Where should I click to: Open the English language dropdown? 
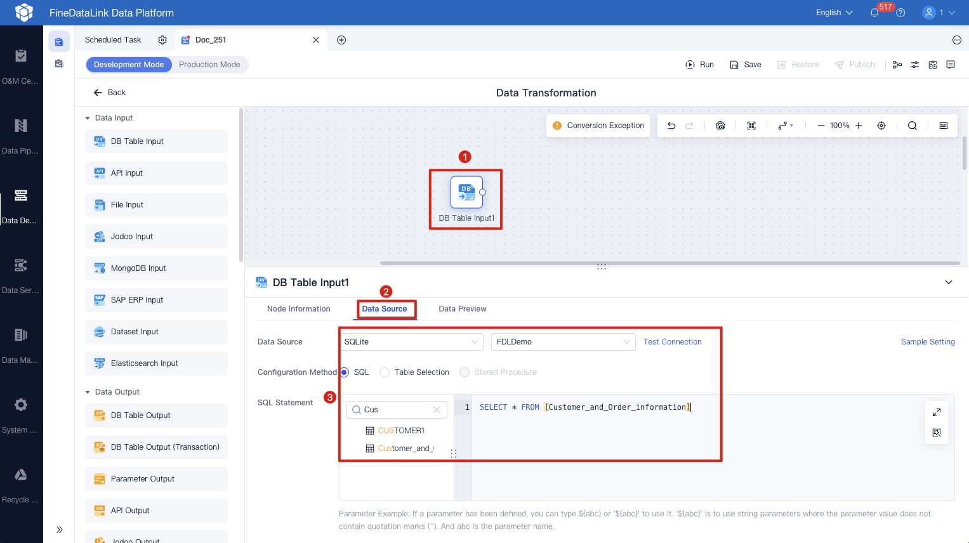coord(834,13)
